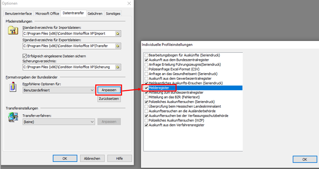Close the Optionen dialog window
Viewport: 319px width, 169px height.
129,3
